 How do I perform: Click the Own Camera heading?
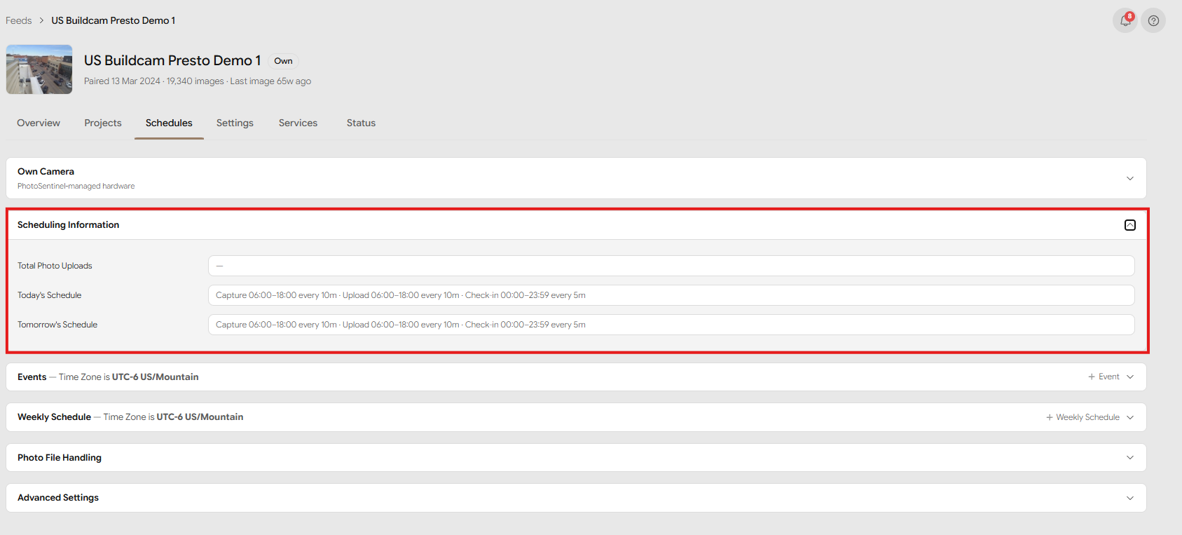pos(46,171)
